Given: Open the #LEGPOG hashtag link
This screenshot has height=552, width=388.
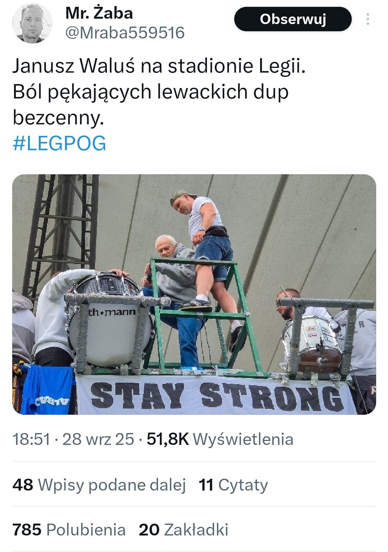Looking at the screenshot, I should pos(59,143).
